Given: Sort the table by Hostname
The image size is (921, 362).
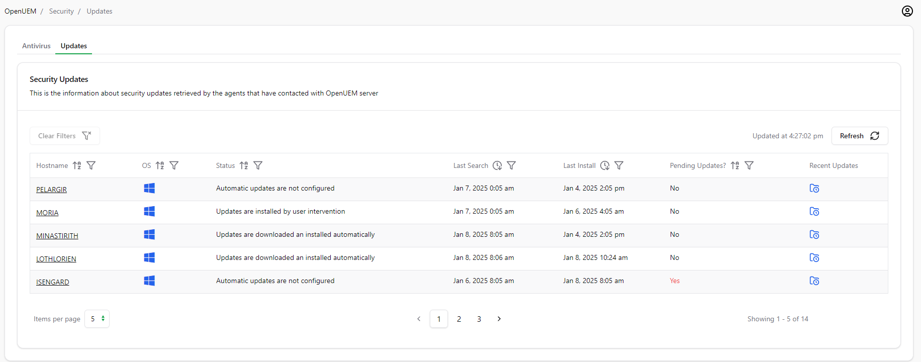Looking at the screenshot, I should [77, 165].
